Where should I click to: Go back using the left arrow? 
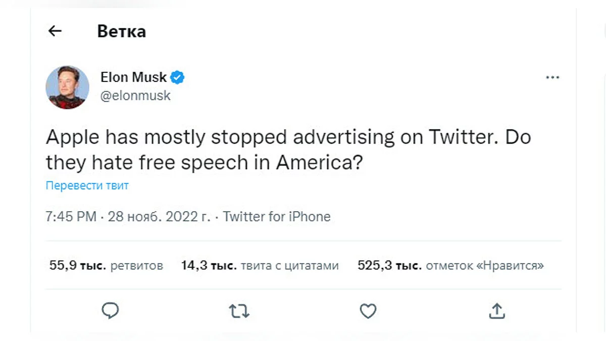click(x=55, y=31)
